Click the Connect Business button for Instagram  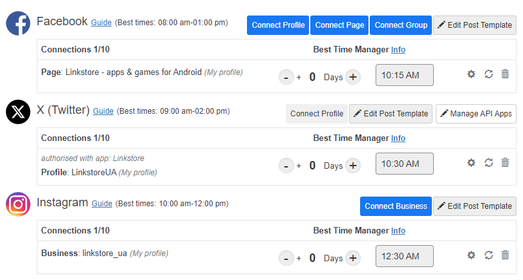click(x=396, y=206)
